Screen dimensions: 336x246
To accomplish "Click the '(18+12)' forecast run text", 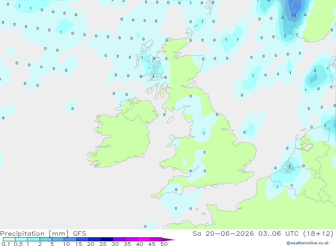I will [x=319, y=234].
